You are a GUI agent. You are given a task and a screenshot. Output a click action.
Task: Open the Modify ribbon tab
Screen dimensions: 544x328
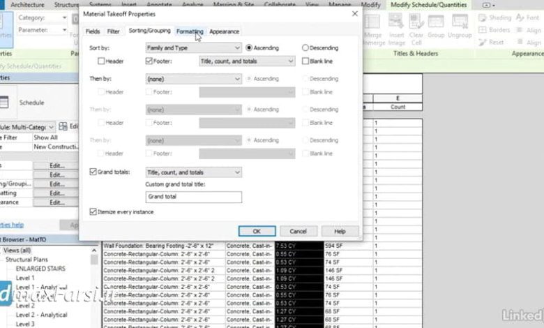[370, 5]
